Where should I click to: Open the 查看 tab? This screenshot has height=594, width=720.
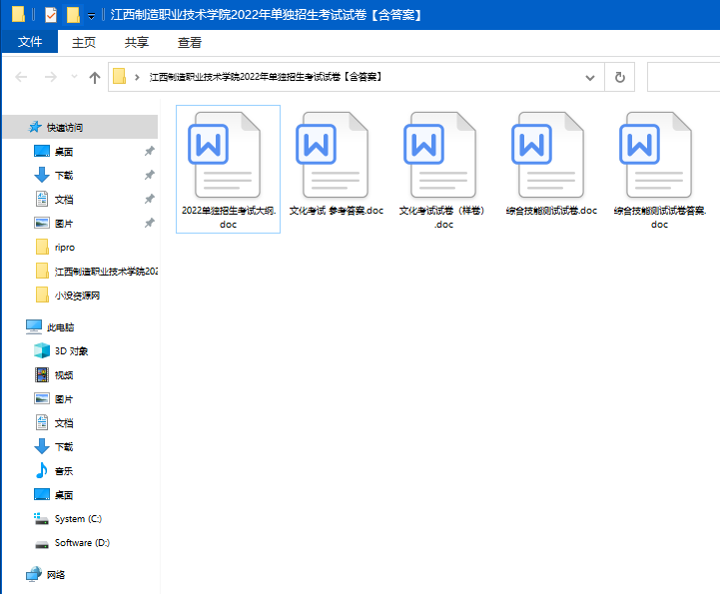tap(189, 42)
